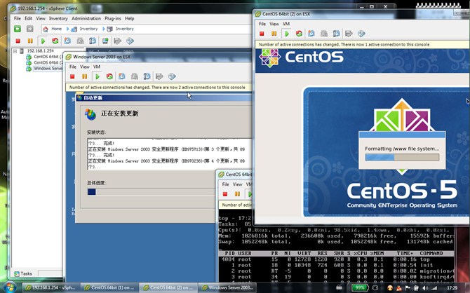The width and height of the screenshot is (470, 293).
Task: Click the green power on button in vSphere Client toolbar
Action: click(43, 41)
